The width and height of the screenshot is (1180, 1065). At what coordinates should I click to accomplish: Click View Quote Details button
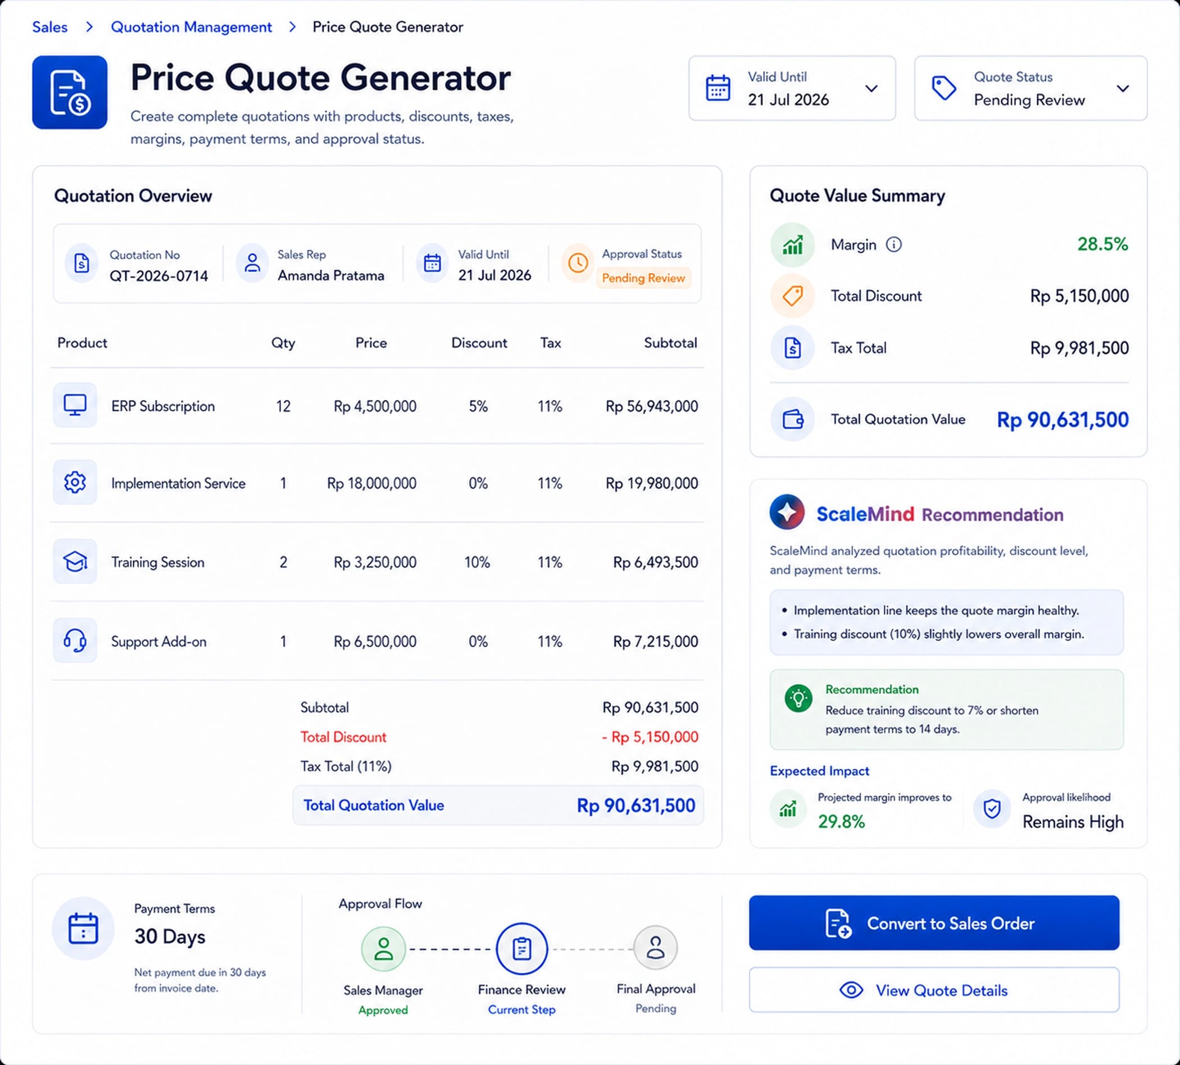click(x=934, y=990)
